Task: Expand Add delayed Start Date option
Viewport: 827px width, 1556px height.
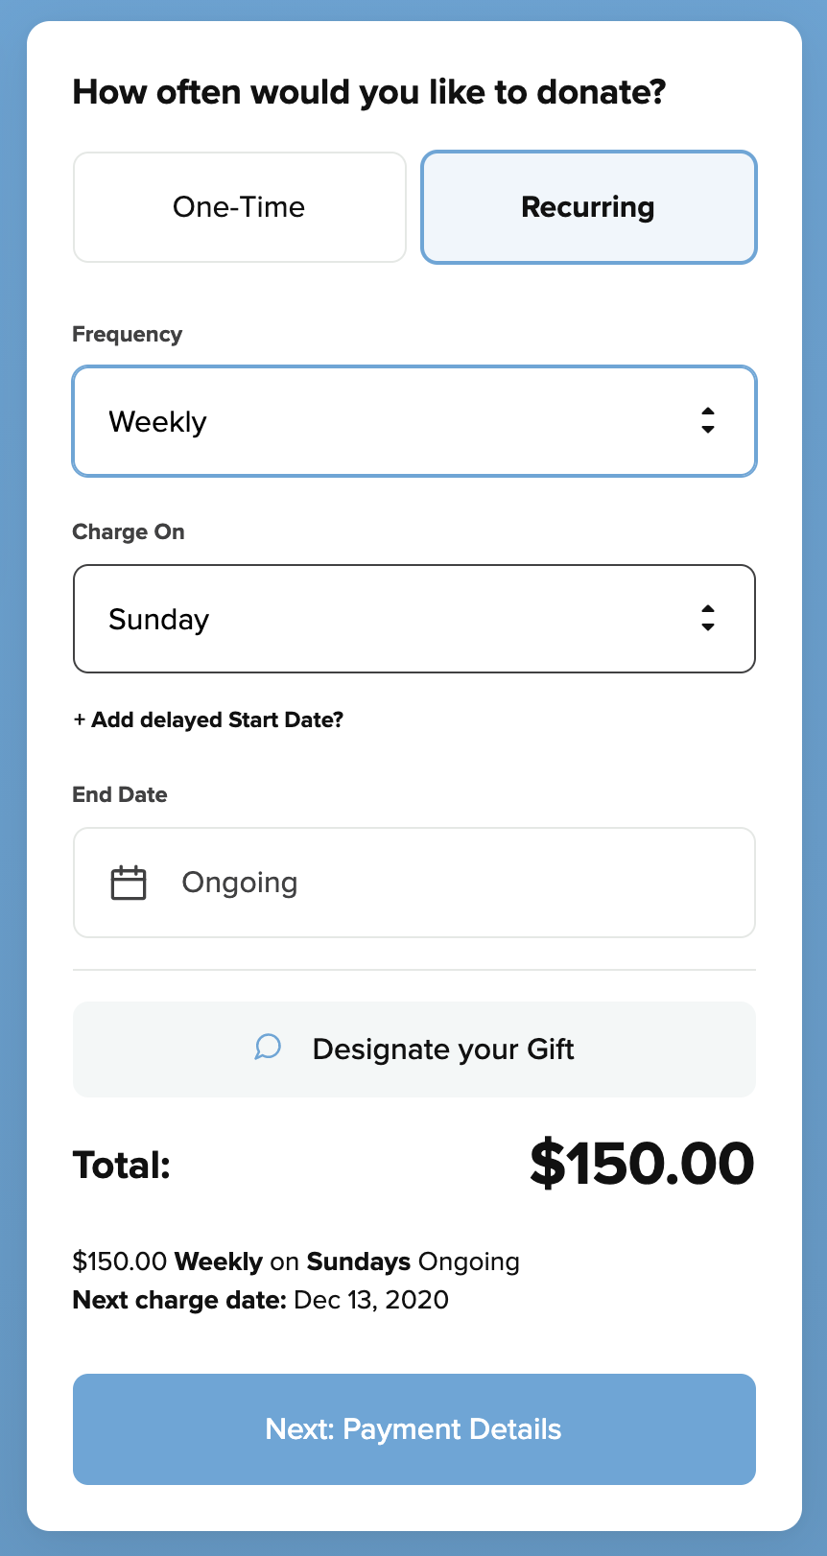Action: (217, 719)
